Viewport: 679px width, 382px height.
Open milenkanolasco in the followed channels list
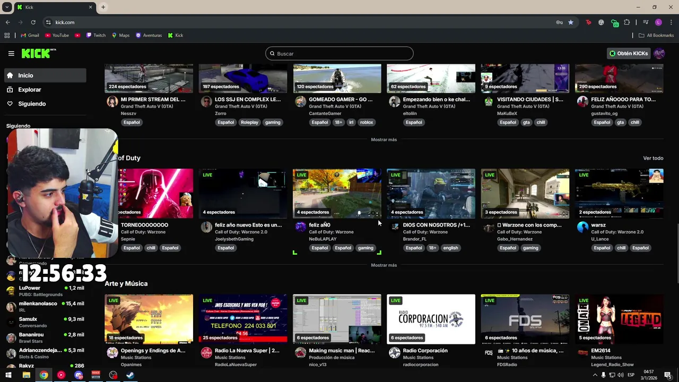point(46,307)
